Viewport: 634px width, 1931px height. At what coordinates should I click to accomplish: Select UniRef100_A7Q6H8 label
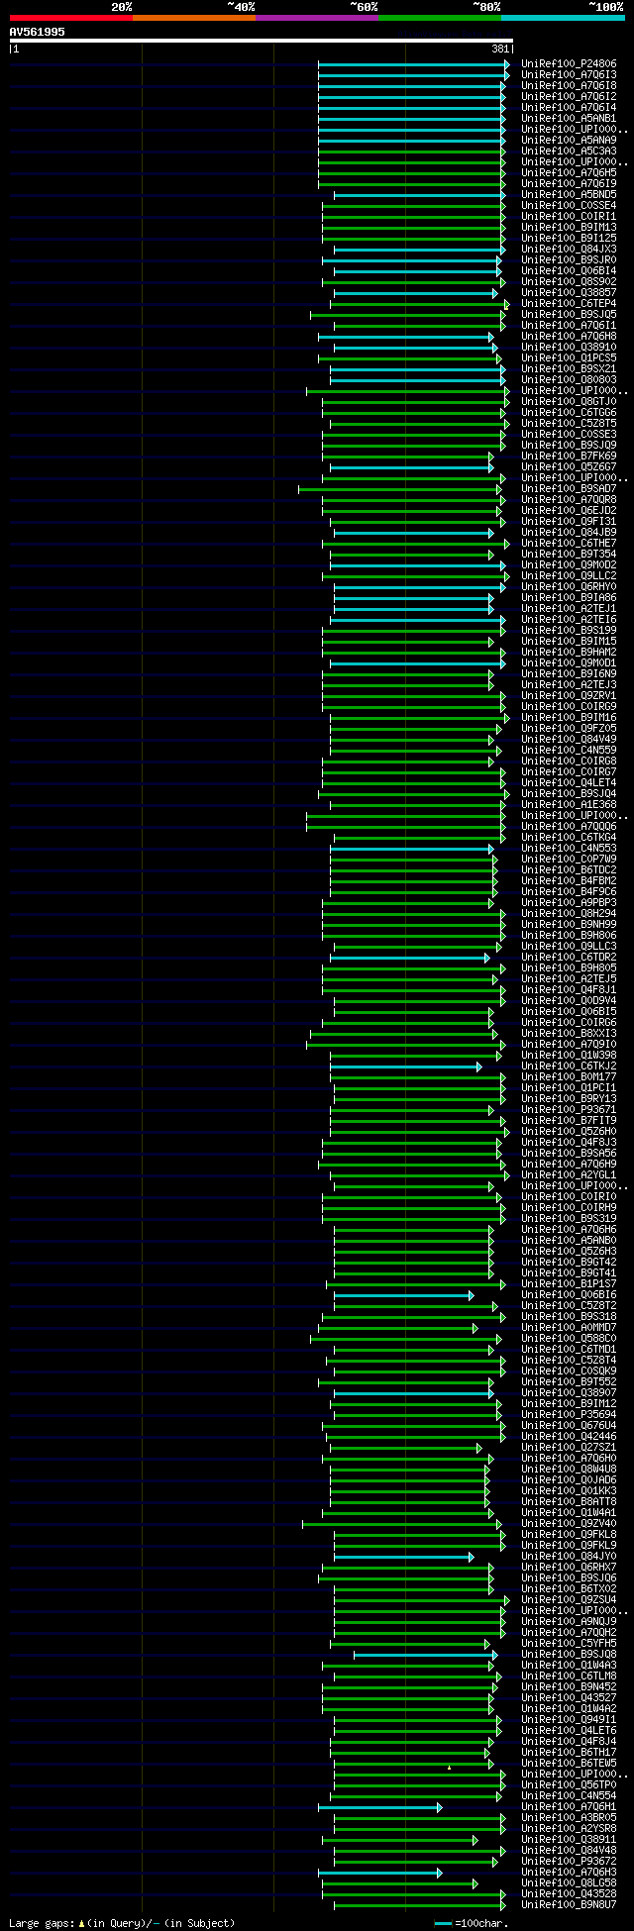[569, 336]
